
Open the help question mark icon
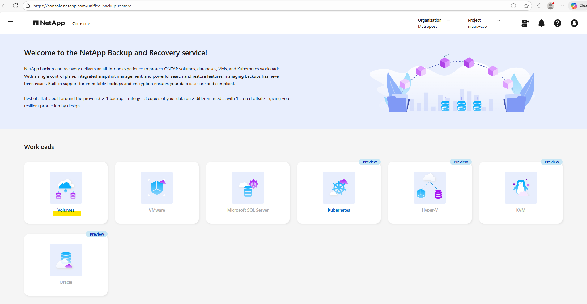pos(557,23)
